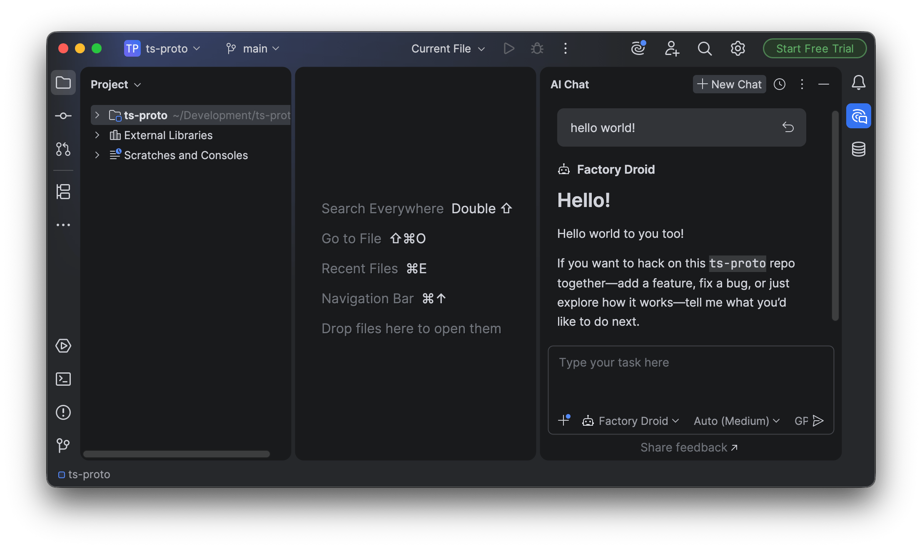
Task: Click the Factory Droid response header
Action: (606, 170)
